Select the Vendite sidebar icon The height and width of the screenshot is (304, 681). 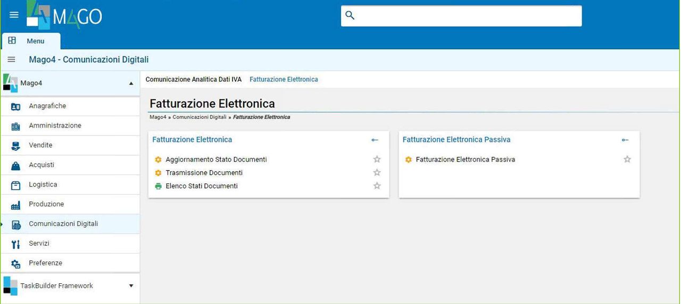[15, 146]
